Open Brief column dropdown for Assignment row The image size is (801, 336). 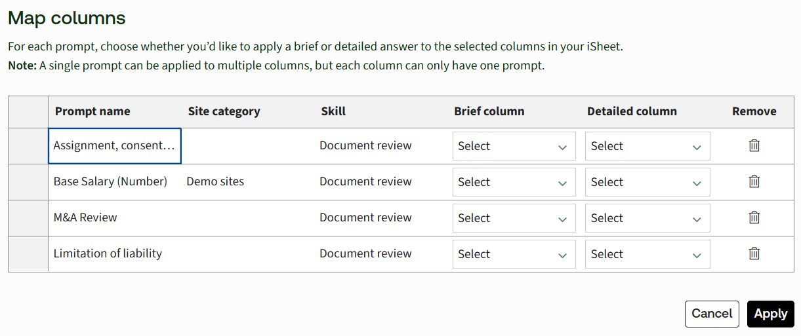(514, 146)
